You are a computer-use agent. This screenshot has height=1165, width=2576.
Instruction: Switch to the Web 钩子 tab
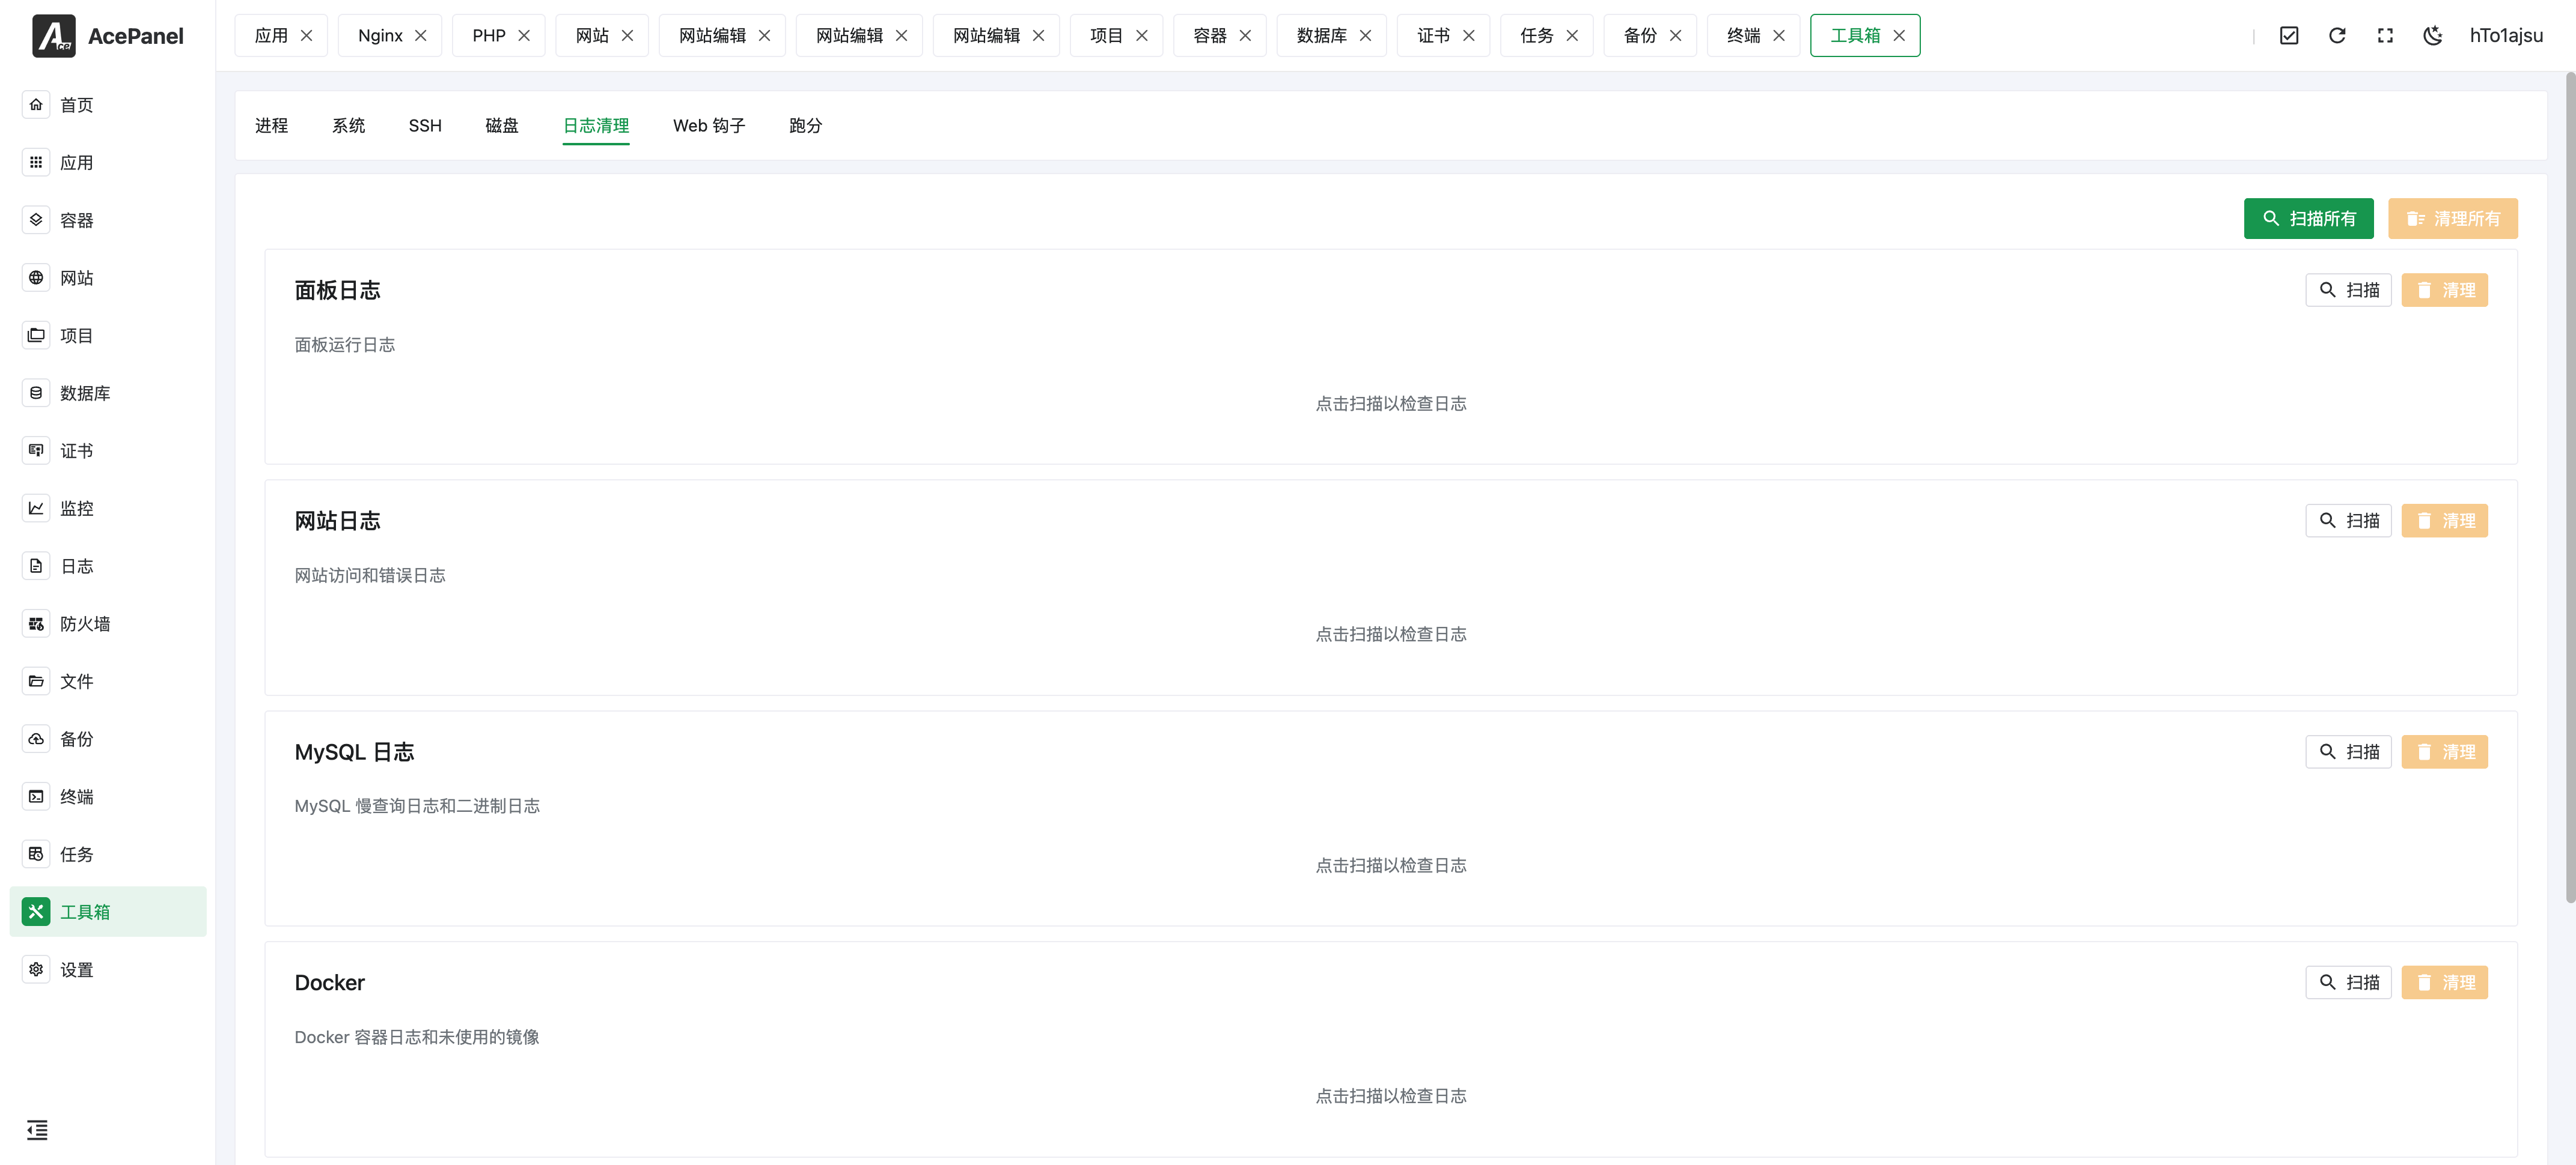(x=709, y=126)
